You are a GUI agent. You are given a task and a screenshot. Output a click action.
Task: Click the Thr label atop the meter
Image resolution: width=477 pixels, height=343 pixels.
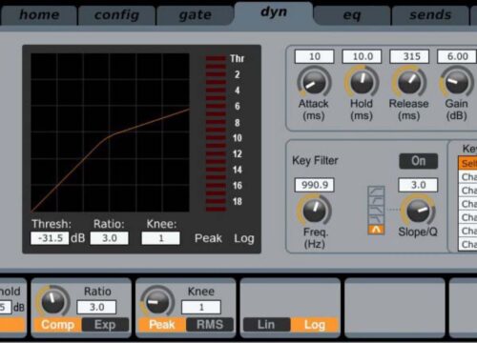click(237, 59)
